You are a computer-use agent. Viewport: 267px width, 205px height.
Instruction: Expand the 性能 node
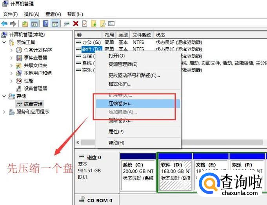pos(11,81)
